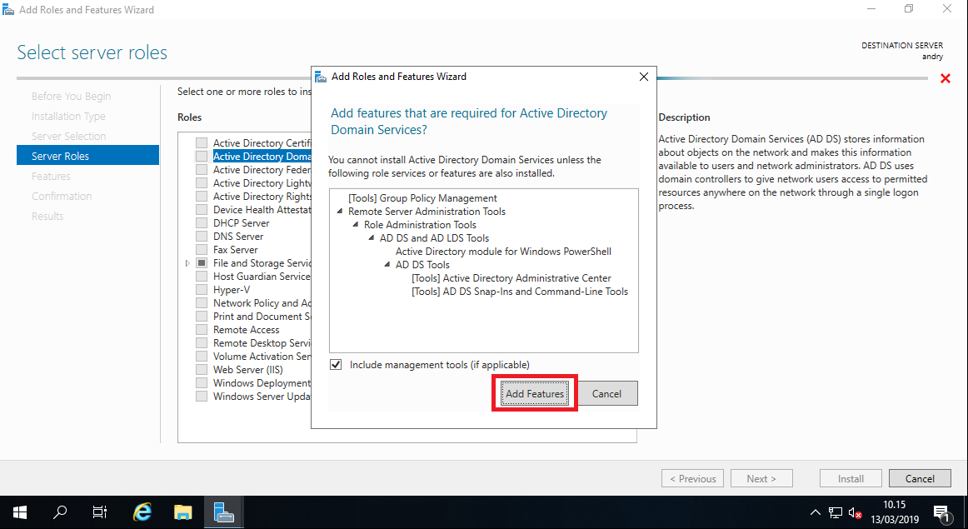Click Server Manager taskbar icon

click(x=223, y=512)
